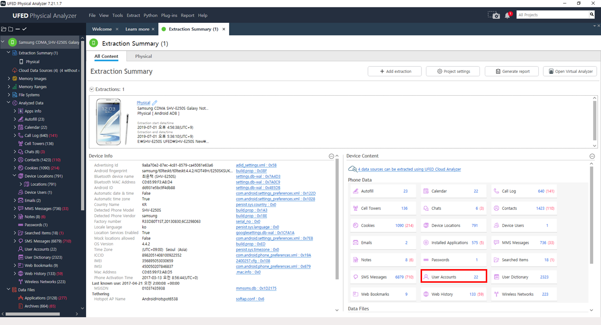Click the Memory Ranges bar chart icon

[x=15, y=87]
